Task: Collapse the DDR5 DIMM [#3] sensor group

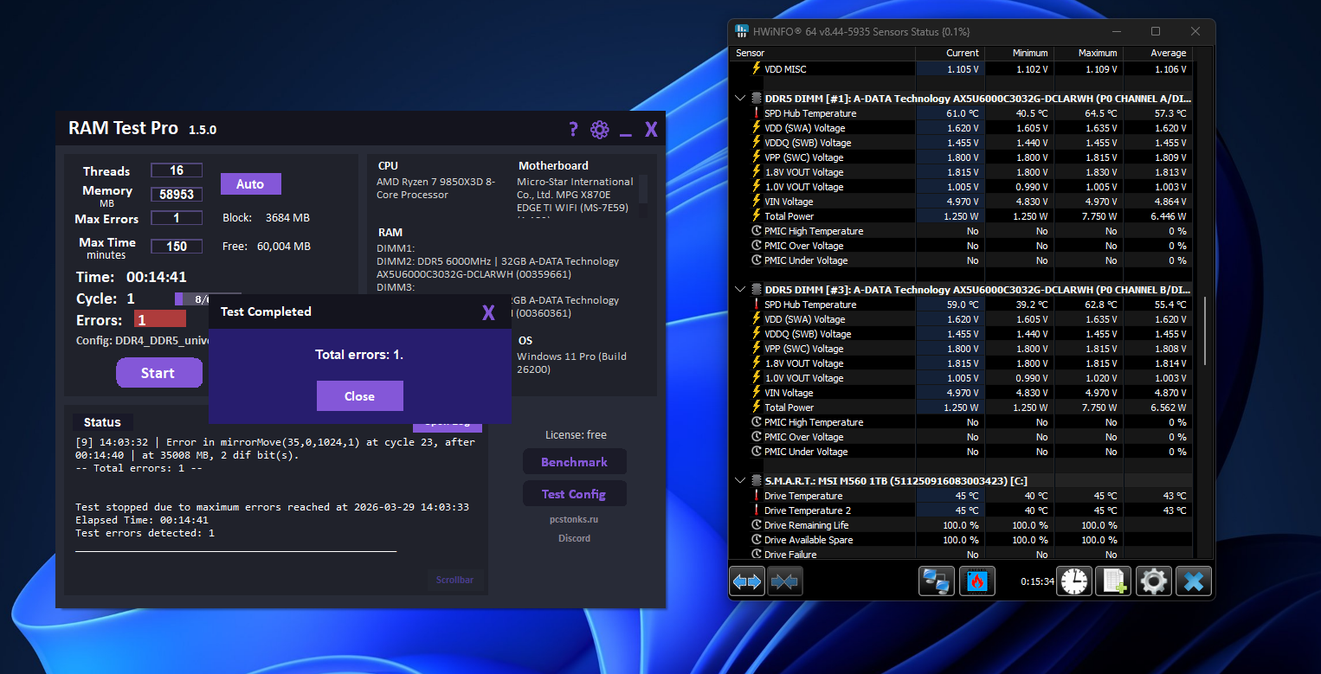Action: [740, 290]
